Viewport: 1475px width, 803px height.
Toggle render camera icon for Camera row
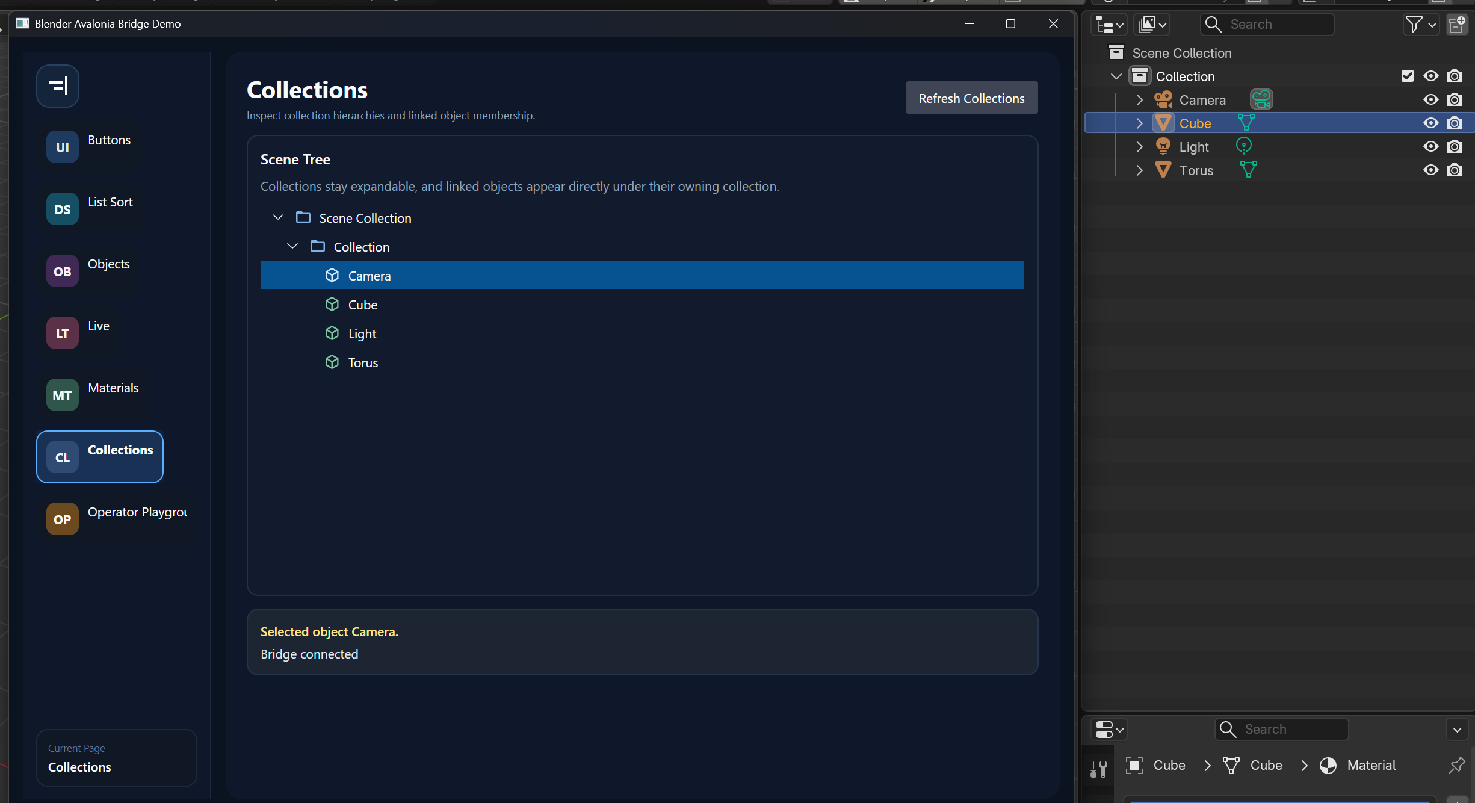point(1455,99)
